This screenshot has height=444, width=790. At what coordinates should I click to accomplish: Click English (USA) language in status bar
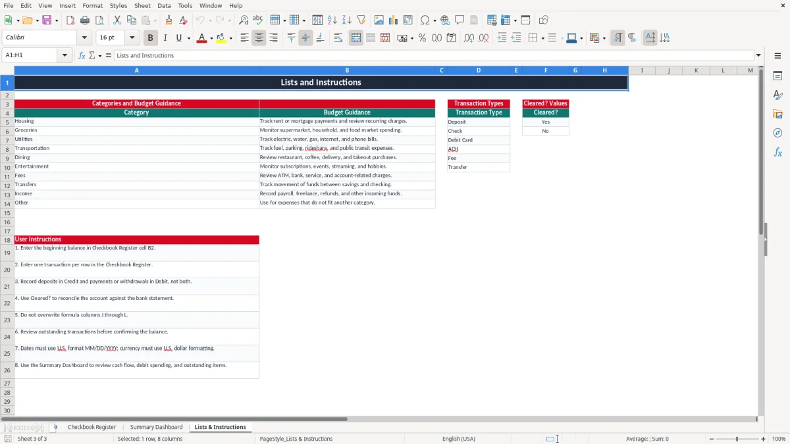pyautogui.click(x=459, y=439)
